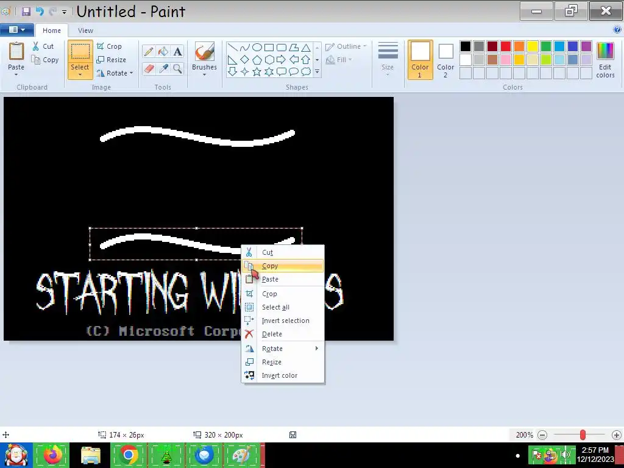Zoom out with the minus button
Image resolution: width=624 pixels, height=468 pixels.
coord(542,435)
